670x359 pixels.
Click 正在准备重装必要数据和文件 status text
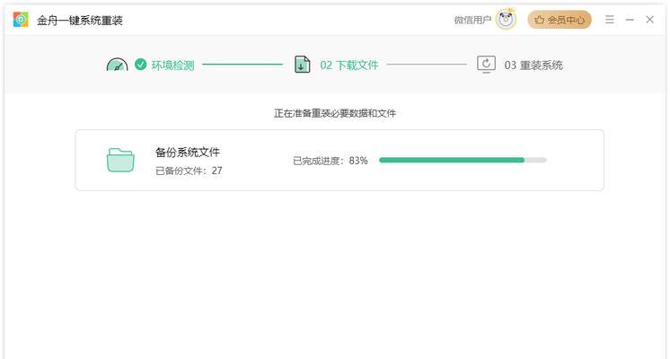coord(335,113)
